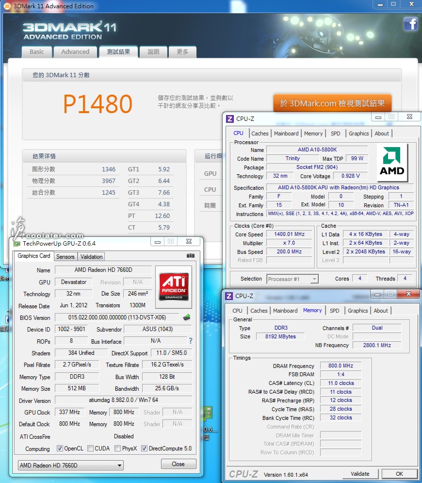Click the CAS# Latency value 11.0 clocks
This screenshot has width=422, height=483.
(341, 383)
